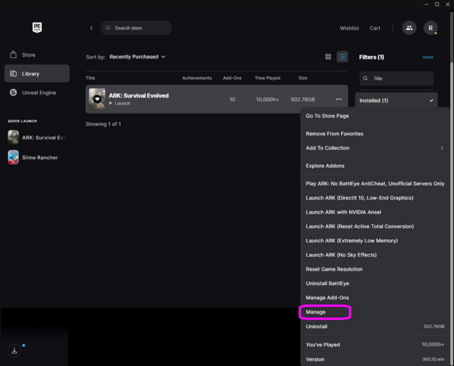Viewport: 454px width, 366px height.
Task: Reset the library filters
Action: point(428,57)
